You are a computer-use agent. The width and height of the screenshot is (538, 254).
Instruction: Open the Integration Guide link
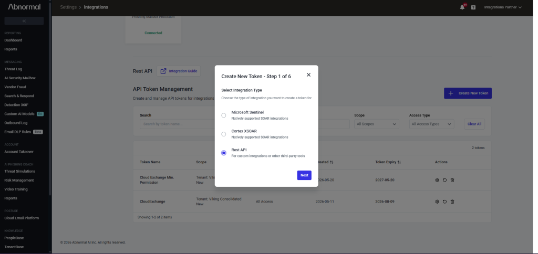(x=179, y=71)
